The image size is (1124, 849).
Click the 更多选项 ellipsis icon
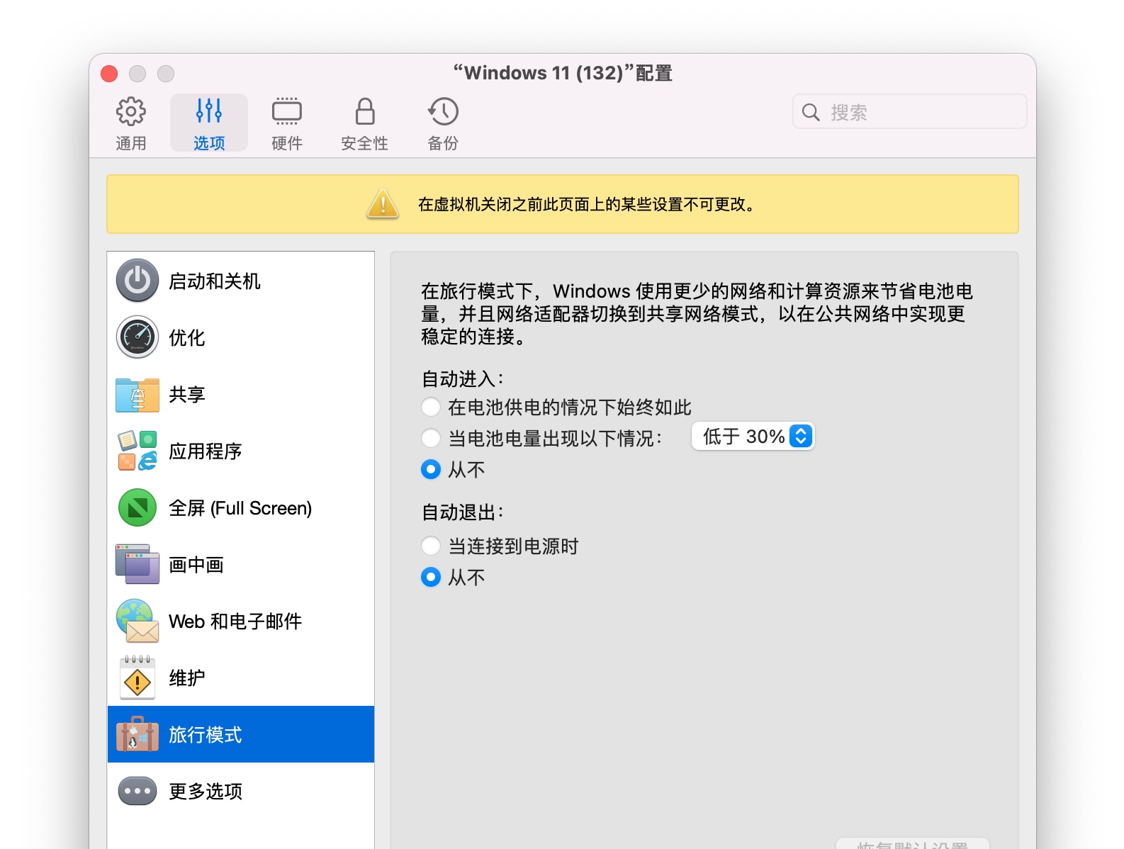click(137, 791)
